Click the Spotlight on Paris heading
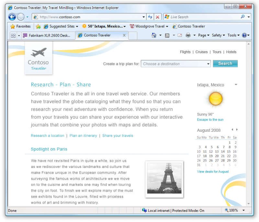Screen dimensions: 259x222 (49, 149)
